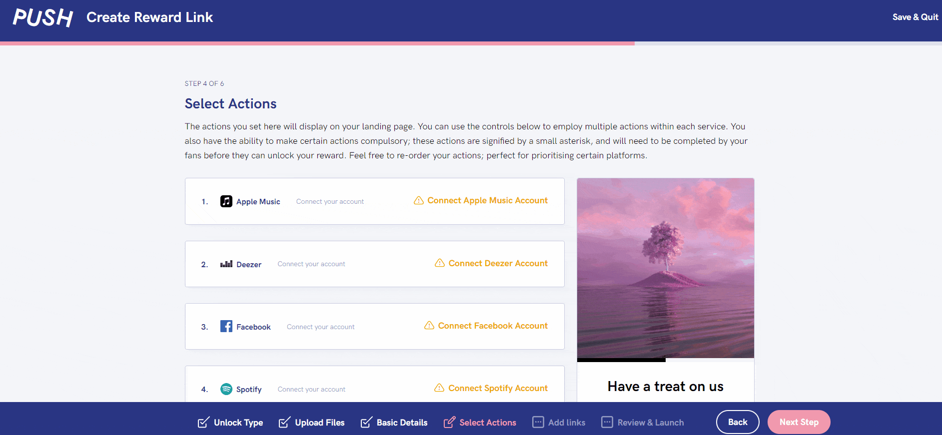The width and height of the screenshot is (942, 435).
Task: Click the Spotify logo icon
Action: (x=226, y=389)
